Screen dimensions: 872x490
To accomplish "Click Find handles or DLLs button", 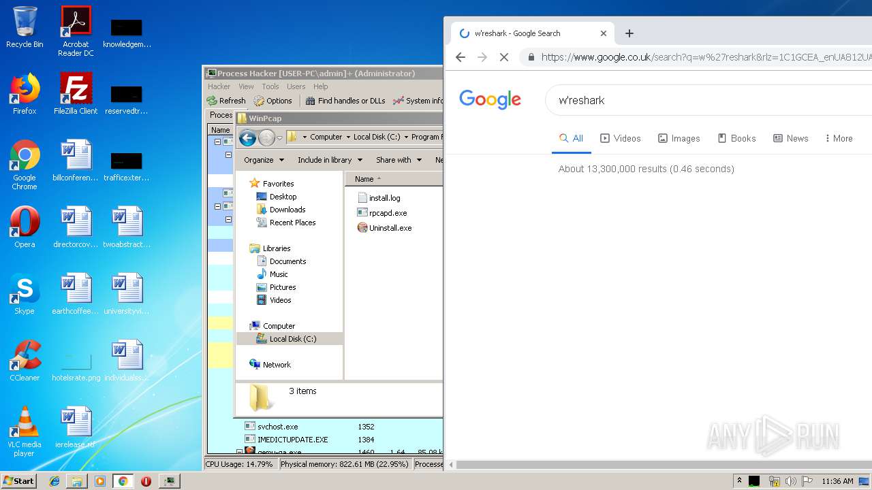I will coord(345,101).
